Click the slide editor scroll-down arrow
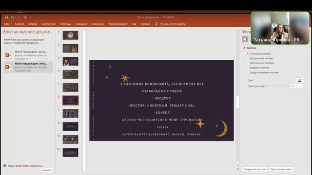The width and height of the screenshot is (312, 175). (x=237, y=162)
